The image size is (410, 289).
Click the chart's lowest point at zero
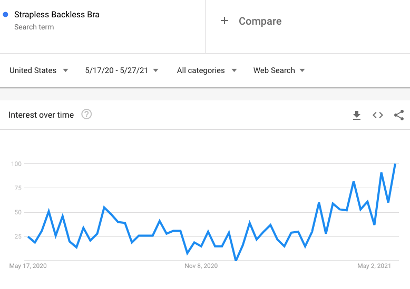point(236,260)
